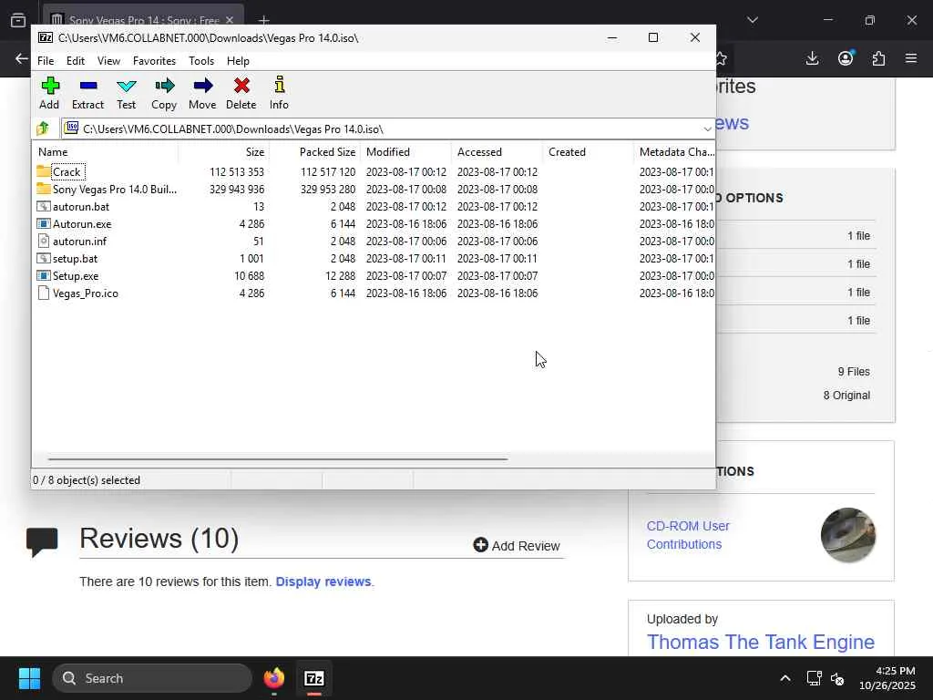Click the Crack folder icon
Screen dimensions: 933x700
(x=44, y=171)
